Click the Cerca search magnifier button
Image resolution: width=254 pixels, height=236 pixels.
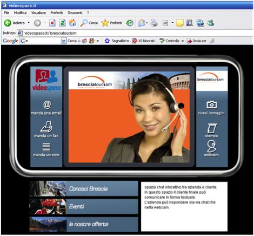pos(89,23)
